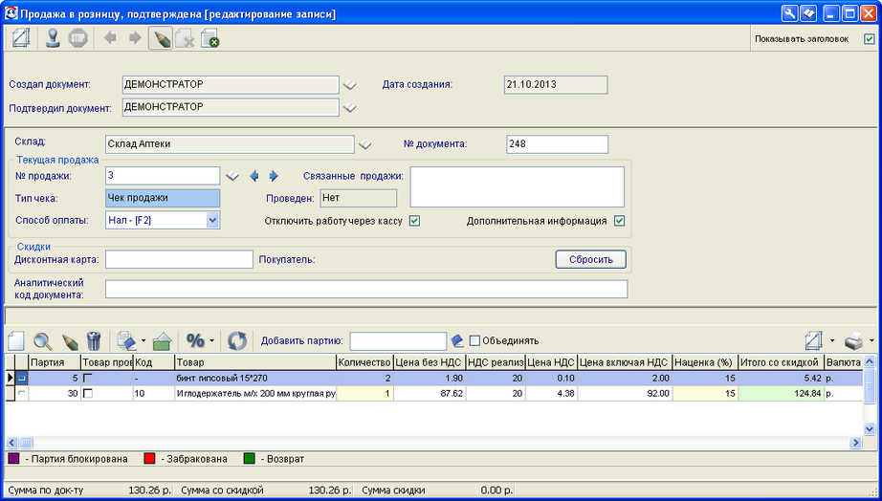Click the layout resize icon in top toolbar

(x=21, y=39)
